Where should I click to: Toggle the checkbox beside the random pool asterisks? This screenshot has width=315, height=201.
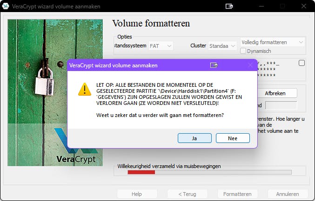point(302,63)
